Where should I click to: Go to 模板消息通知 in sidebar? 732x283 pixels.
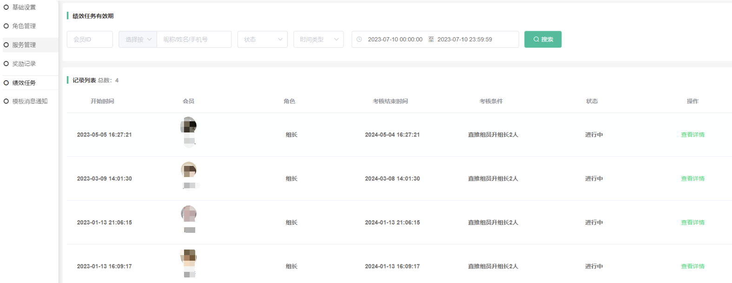[30, 101]
